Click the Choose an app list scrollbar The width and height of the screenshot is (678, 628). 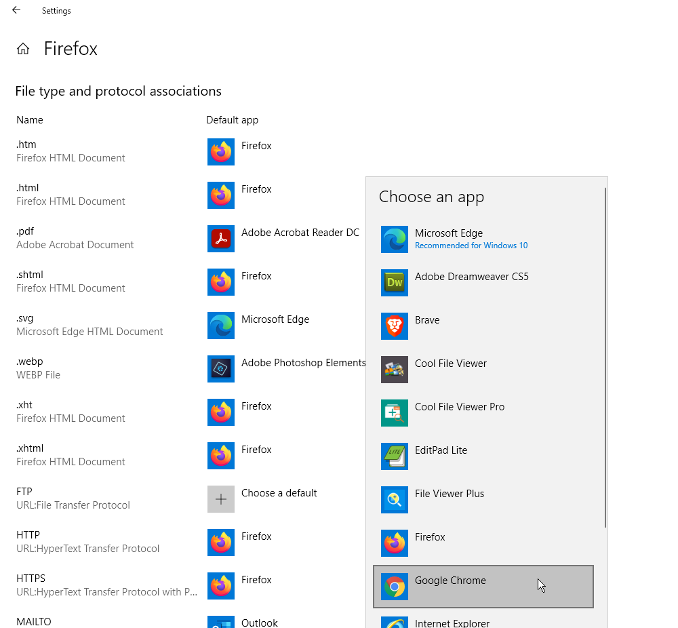click(x=605, y=357)
